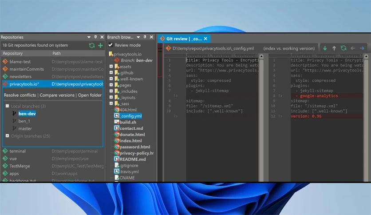Click the google-analytics added line
The width and height of the screenshot is (371, 215).
(x=327, y=96)
